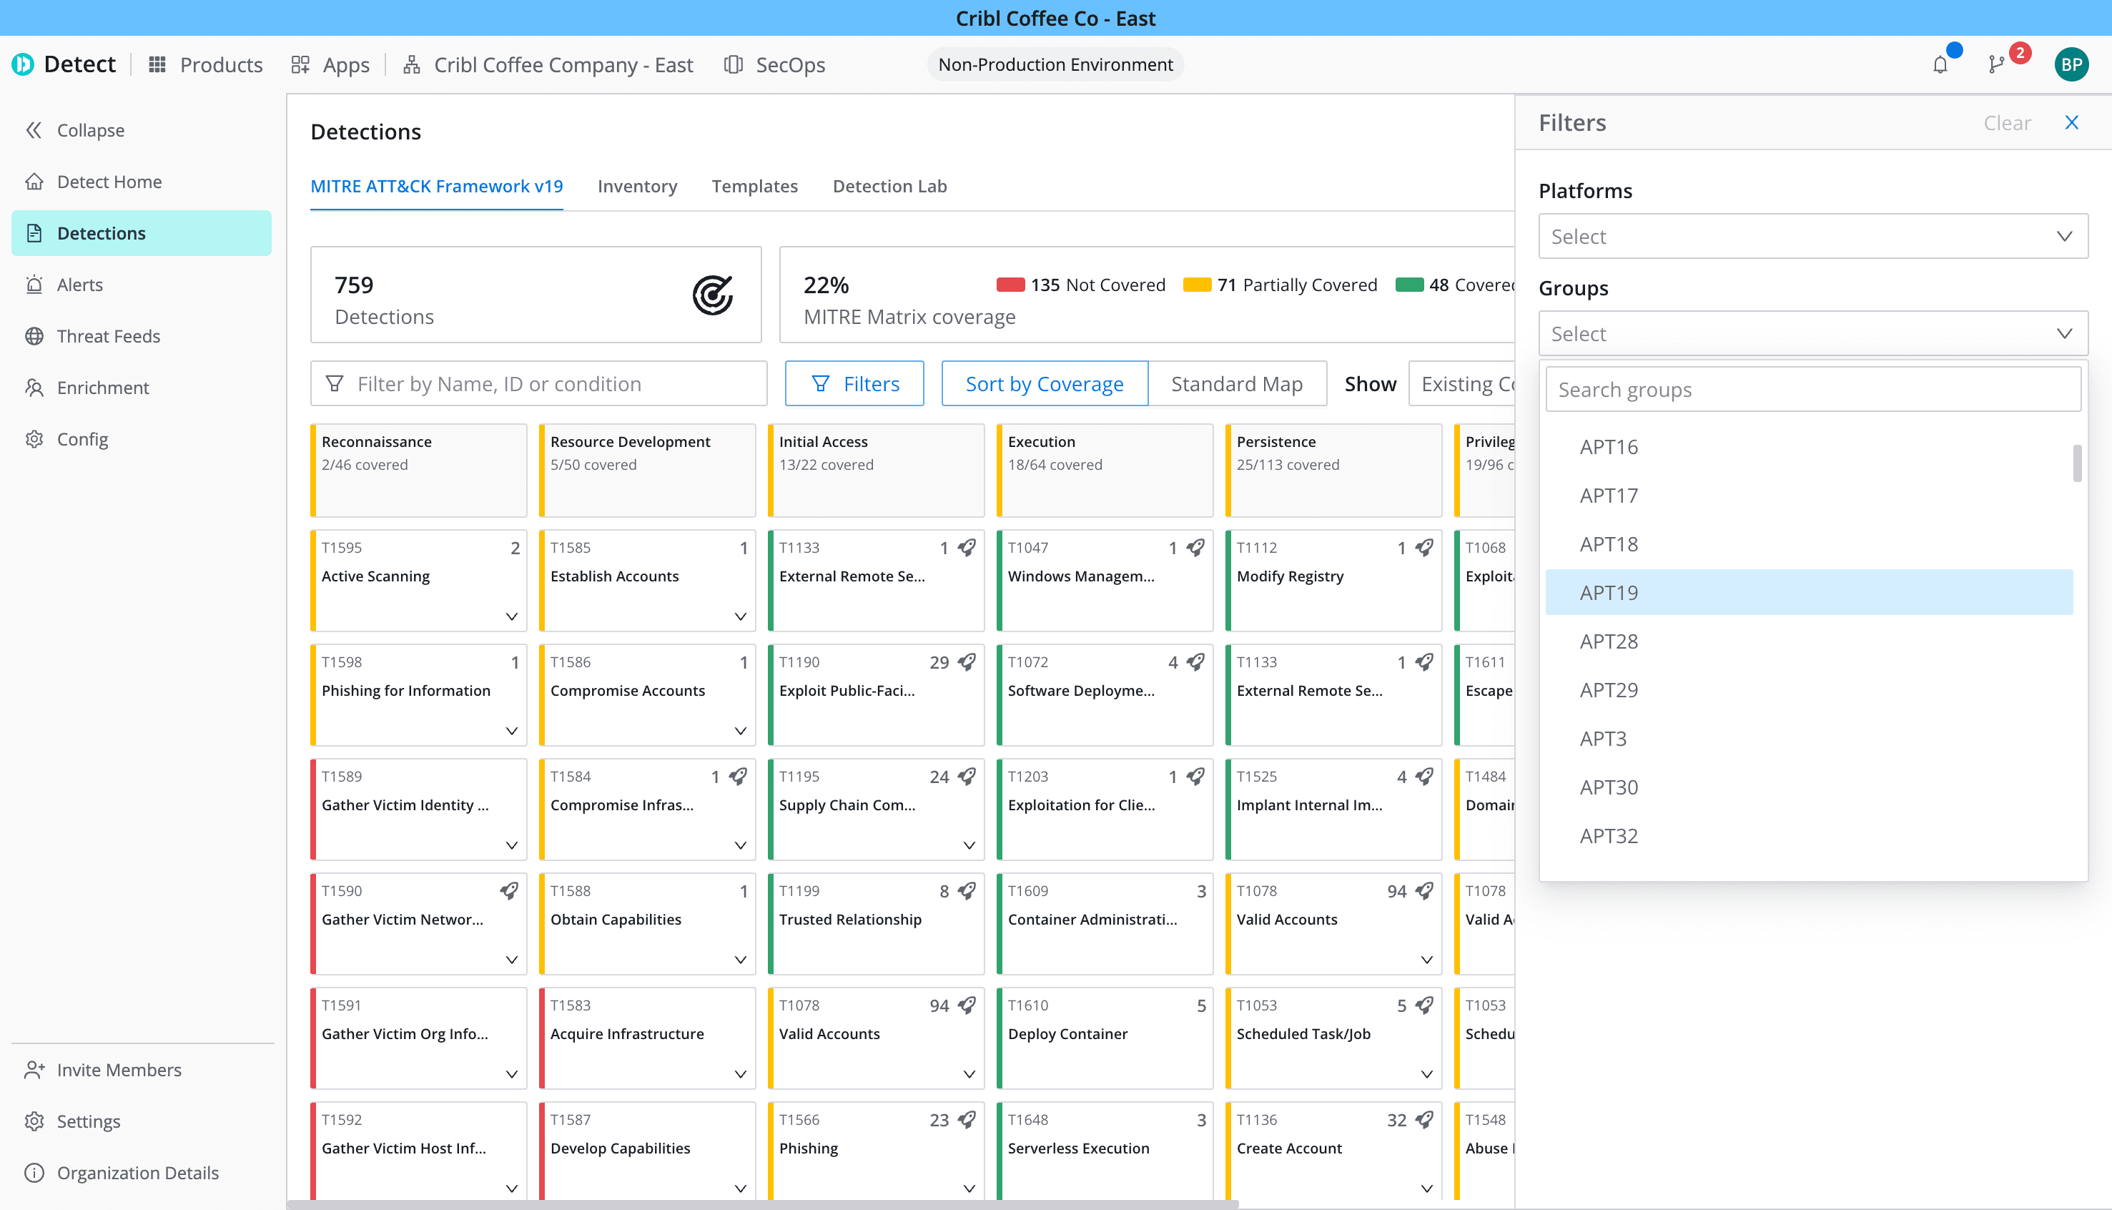This screenshot has height=1210, width=2112.
Task: Click the Detect Home house icon
Action: coord(34,181)
